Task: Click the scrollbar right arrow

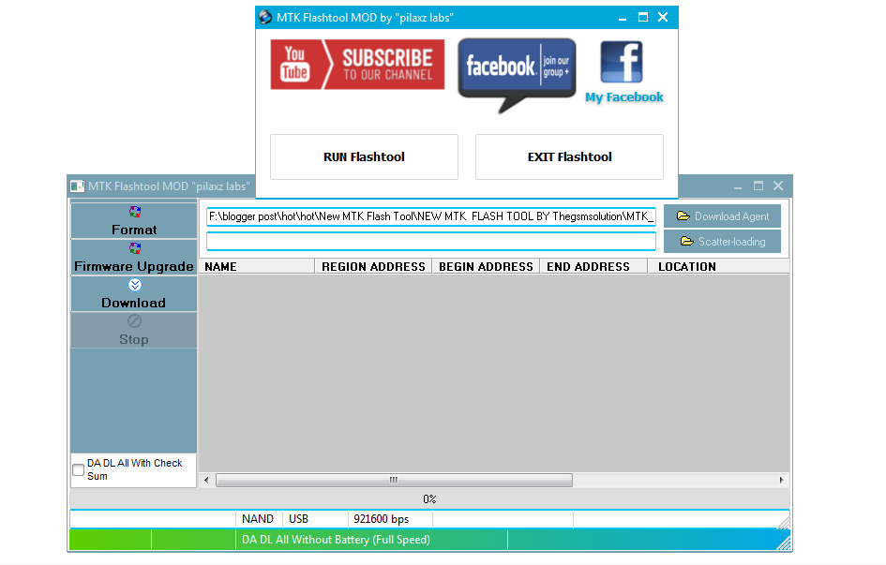Action: click(x=782, y=481)
